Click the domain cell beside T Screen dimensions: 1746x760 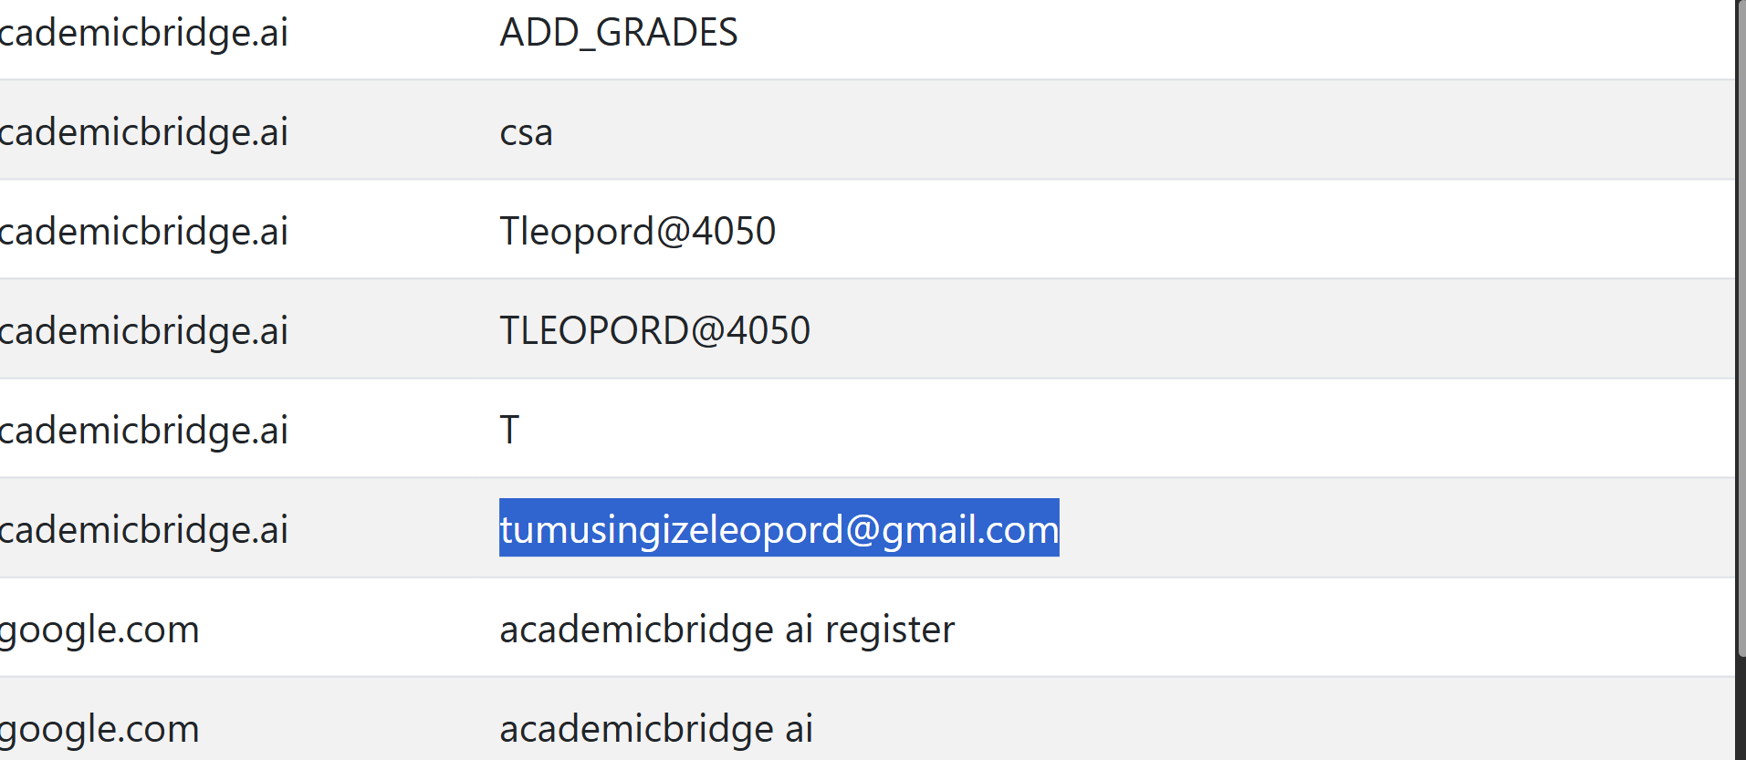[x=144, y=430]
